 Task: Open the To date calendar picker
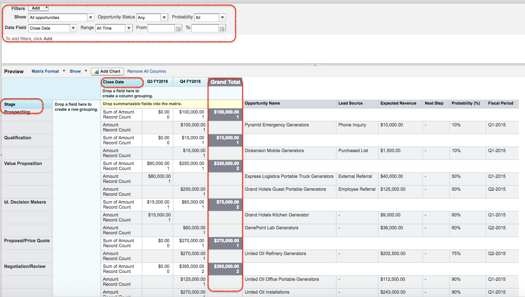pyautogui.click(x=222, y=28)
